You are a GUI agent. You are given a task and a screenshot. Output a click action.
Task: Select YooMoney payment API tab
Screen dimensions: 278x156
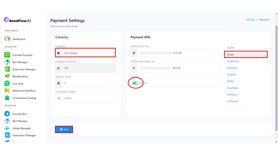click(x=233, y=61)
